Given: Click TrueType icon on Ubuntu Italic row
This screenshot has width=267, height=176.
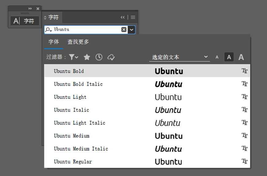Looking at the screenshot, I should coord(245,110).
